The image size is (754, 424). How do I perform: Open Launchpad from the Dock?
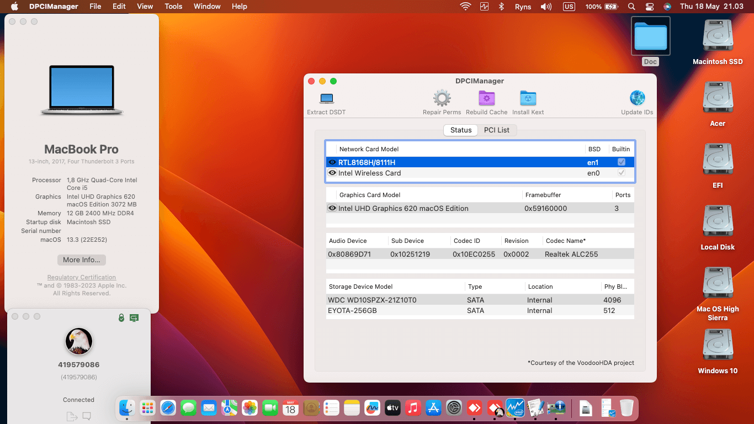[147, 408]
